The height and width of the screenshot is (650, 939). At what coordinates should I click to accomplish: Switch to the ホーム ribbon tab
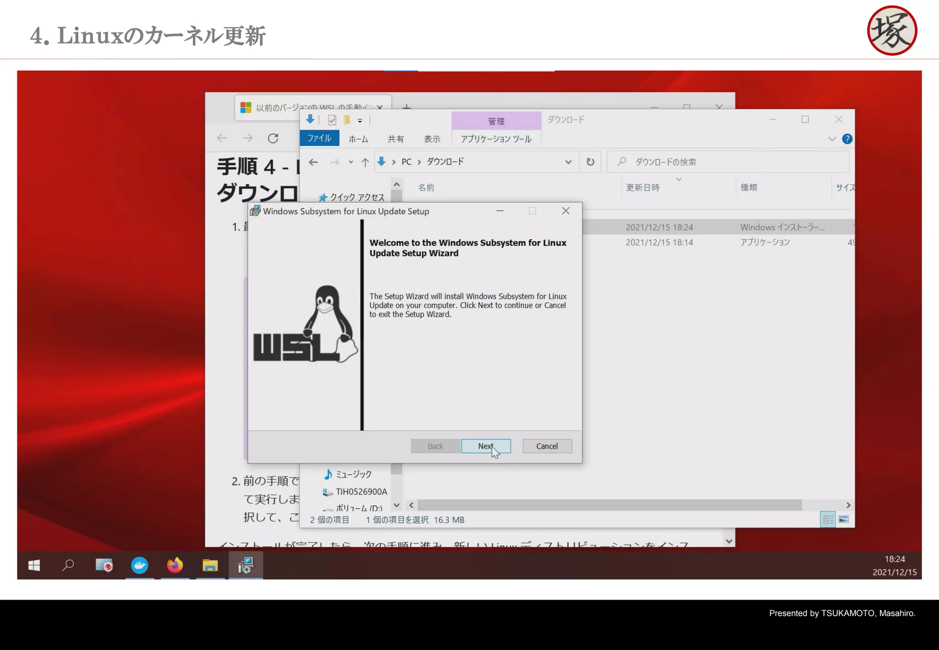click(358, 139)
